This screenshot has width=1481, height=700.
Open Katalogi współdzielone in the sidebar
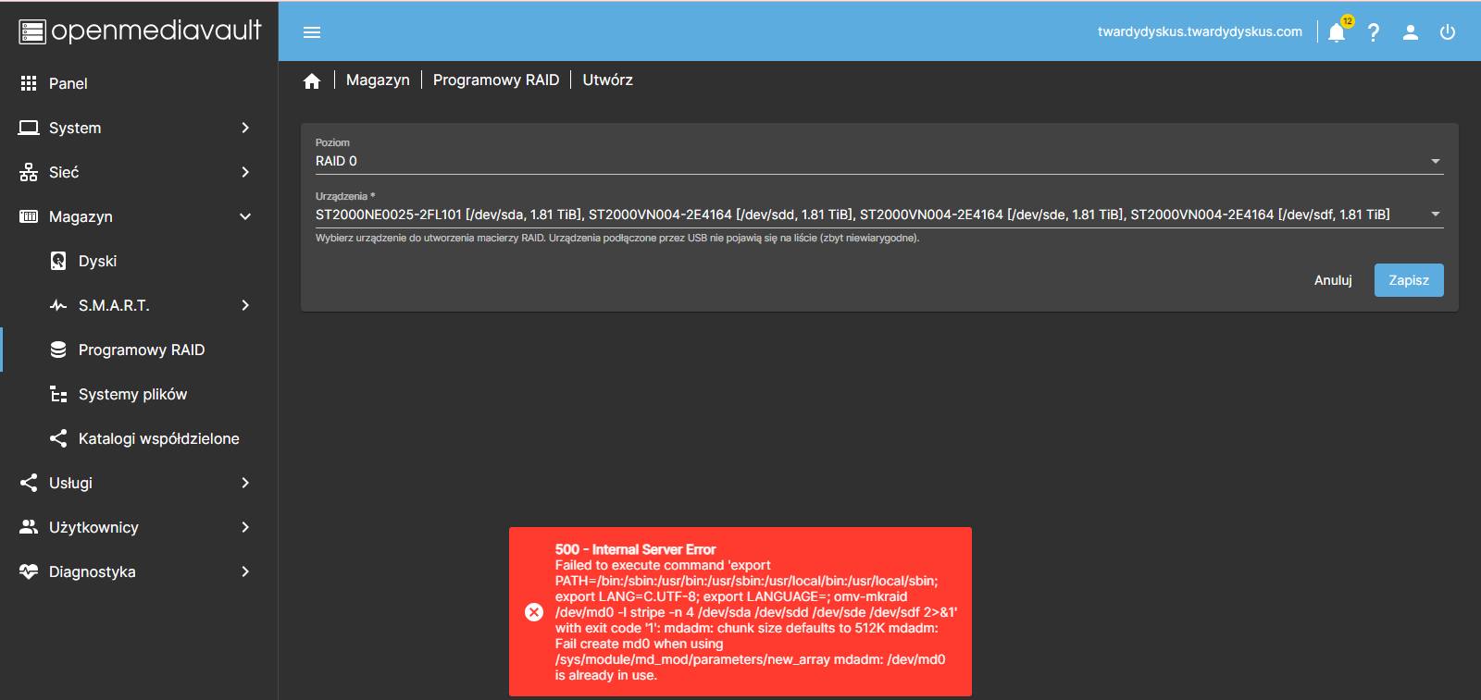[139, 438]
